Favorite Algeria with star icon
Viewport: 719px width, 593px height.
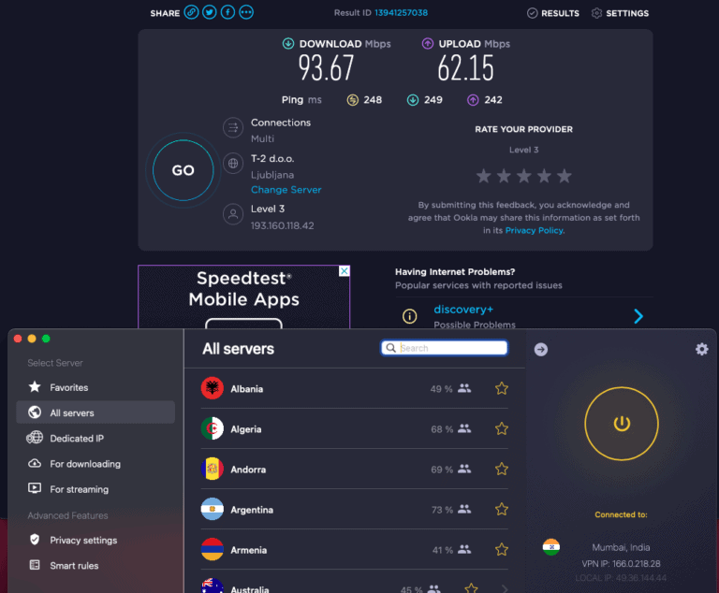tap(502, 429)
